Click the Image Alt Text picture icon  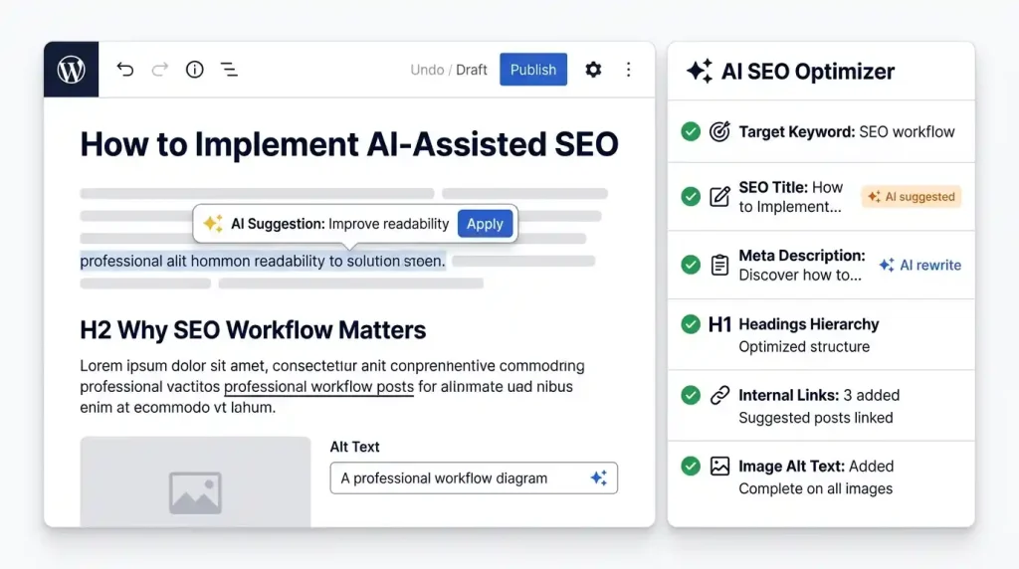719,466
